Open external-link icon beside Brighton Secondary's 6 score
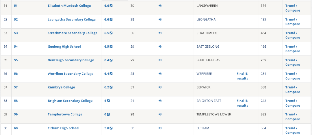The height and width of the screenshot is (135, 312). (x=108, y=101)
